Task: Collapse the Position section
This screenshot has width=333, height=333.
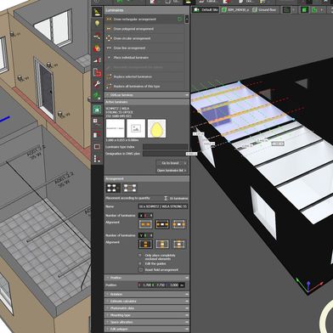Action: pyautogui.click(x=147, y=278)
